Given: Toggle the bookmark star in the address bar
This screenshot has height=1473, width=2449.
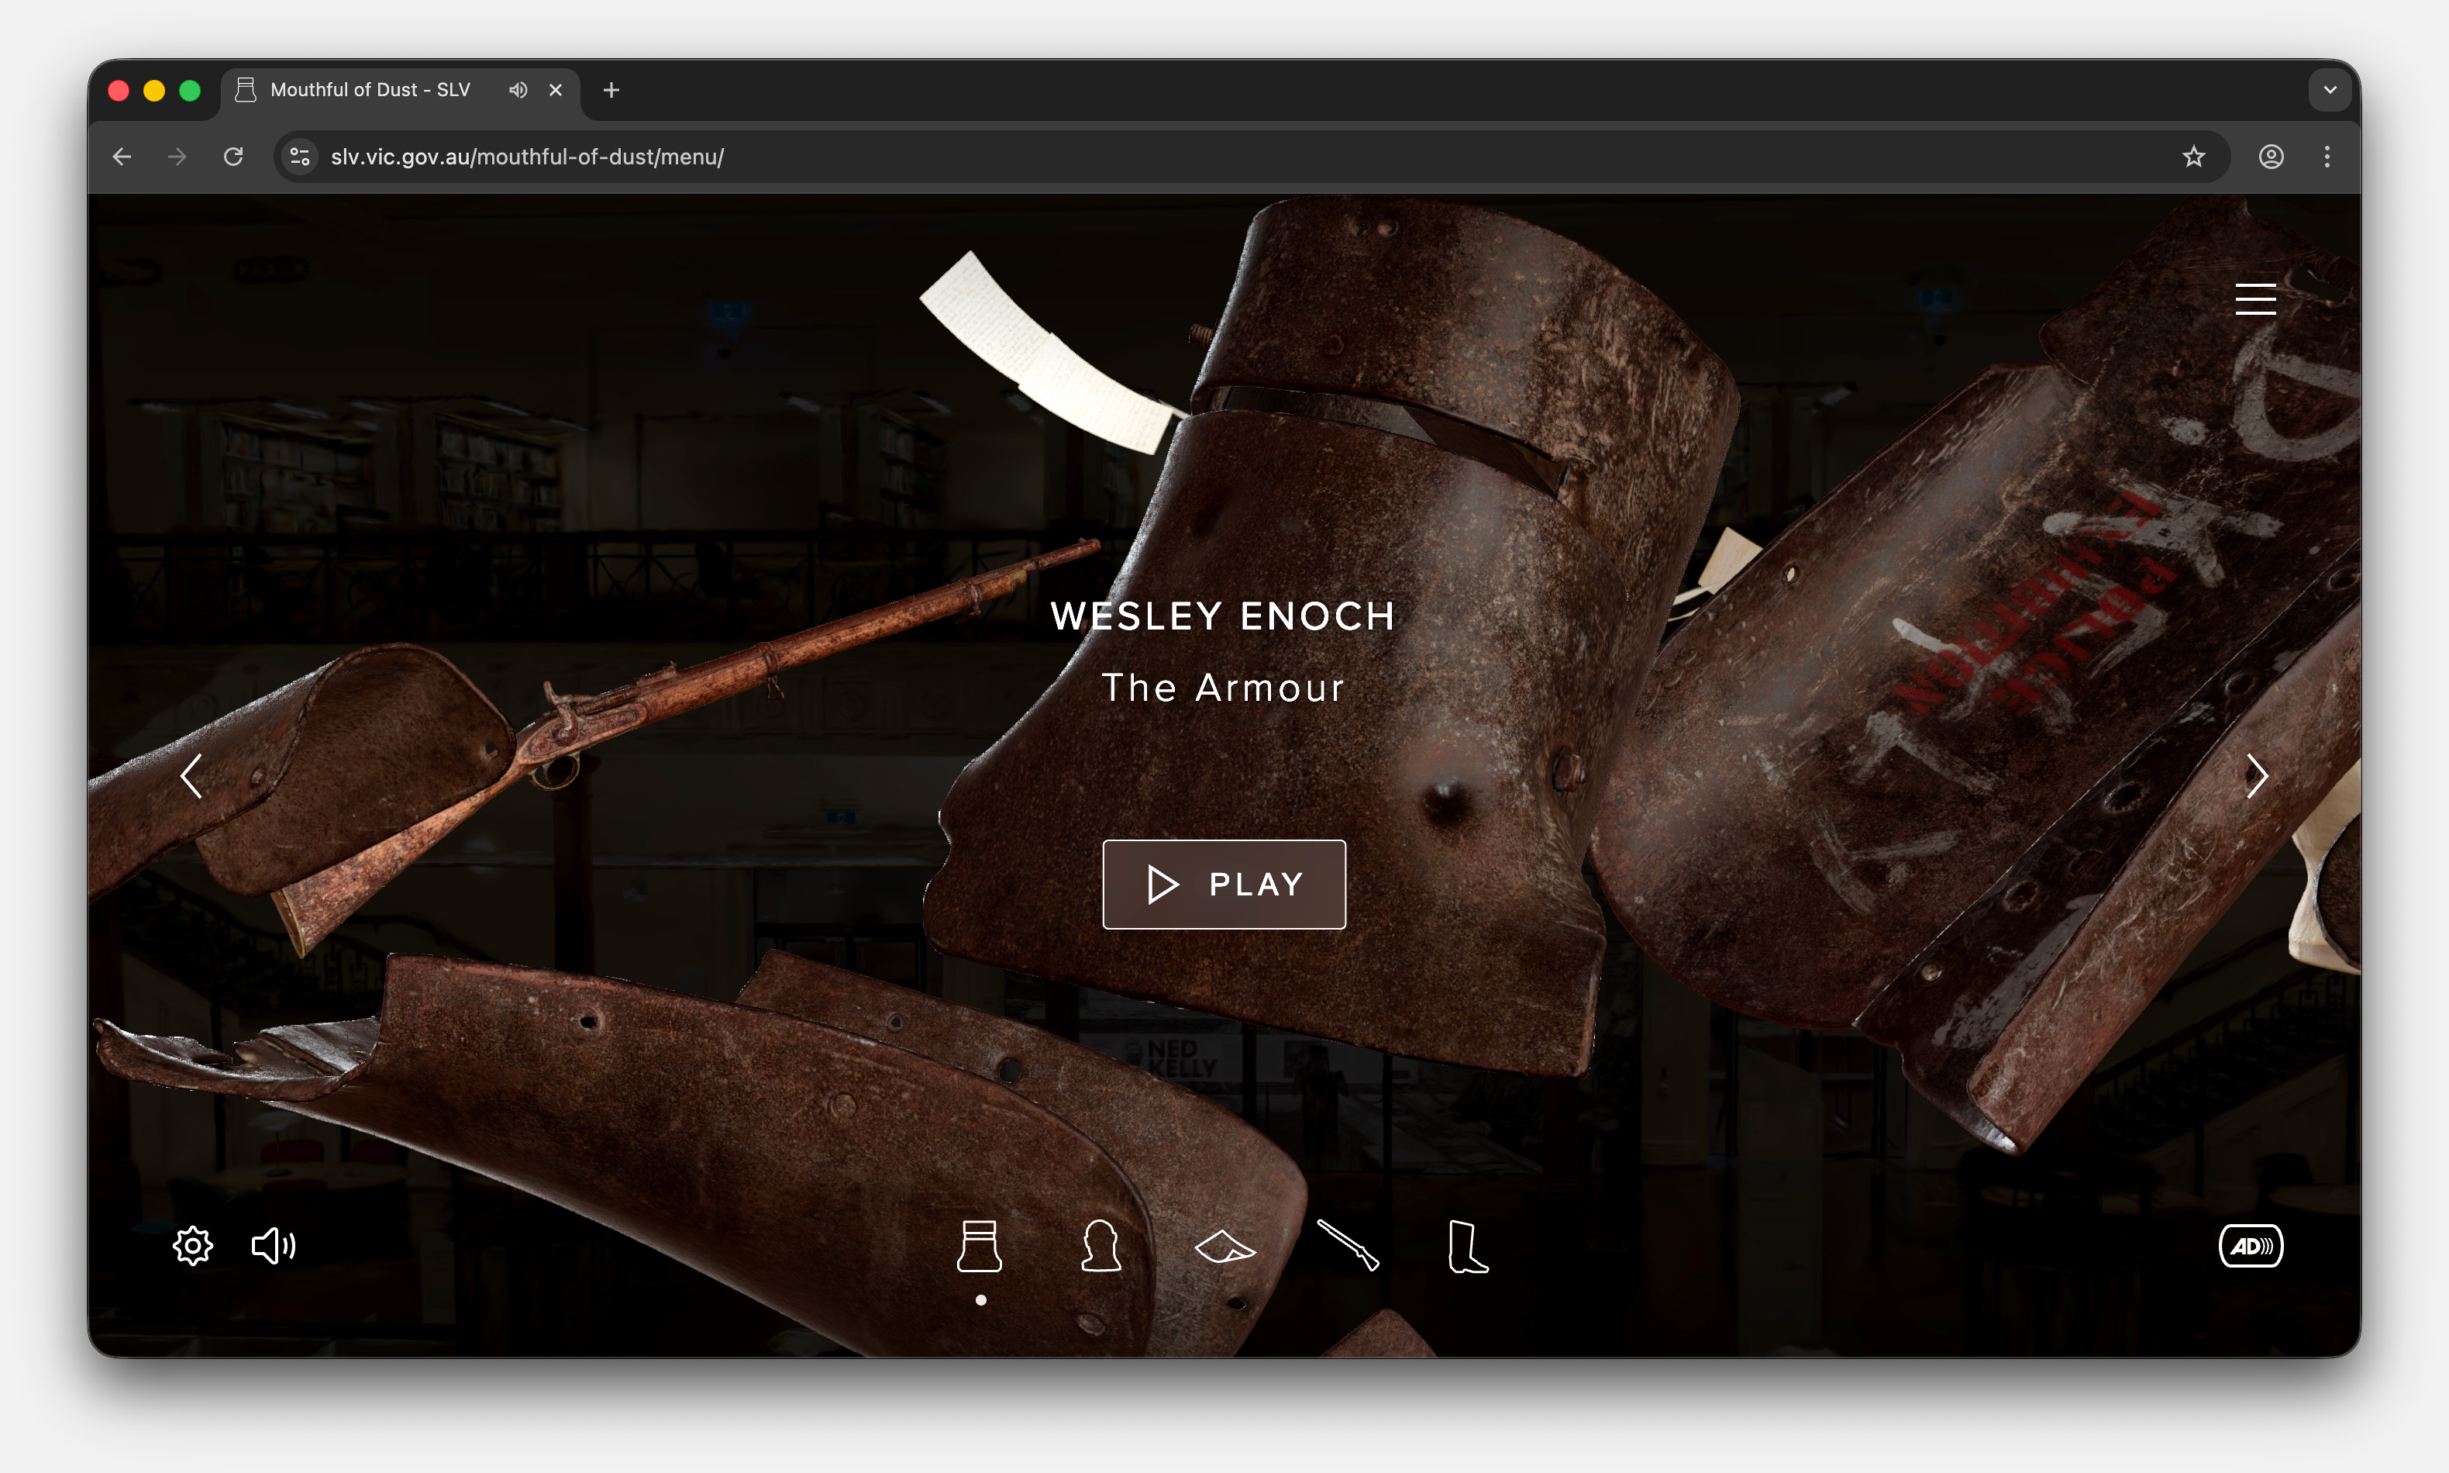Looking at the screenshot, I should click(2193, 156).
